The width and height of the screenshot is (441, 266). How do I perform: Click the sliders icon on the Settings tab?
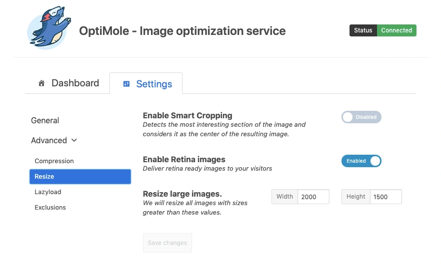(x=126, y=84)
